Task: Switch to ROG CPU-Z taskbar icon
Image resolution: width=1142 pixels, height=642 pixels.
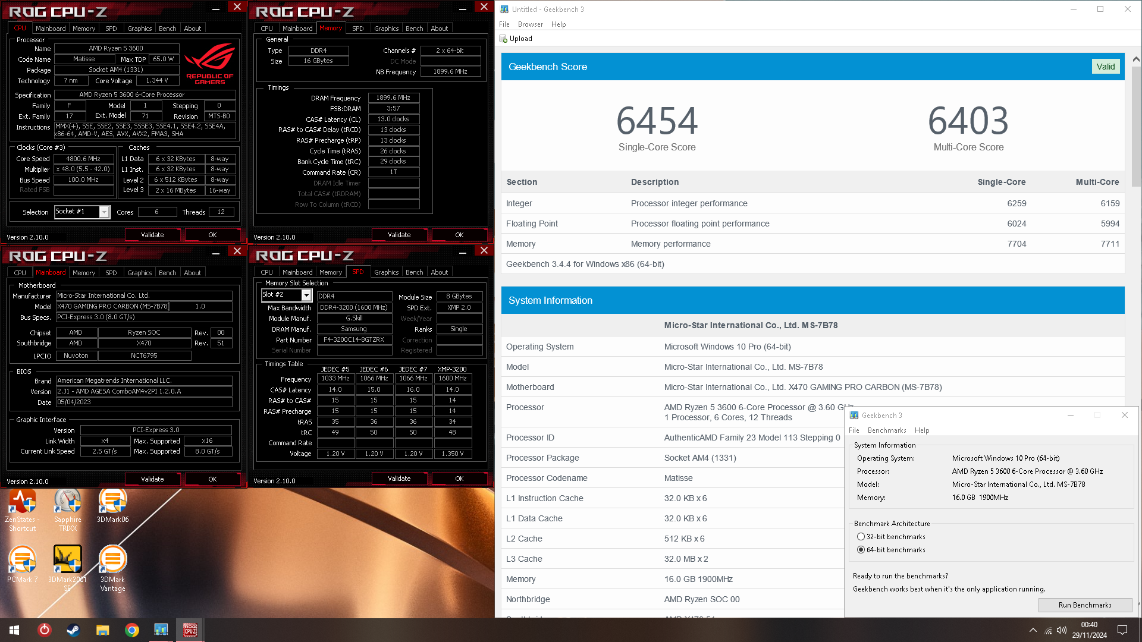Action: (190, 630)
